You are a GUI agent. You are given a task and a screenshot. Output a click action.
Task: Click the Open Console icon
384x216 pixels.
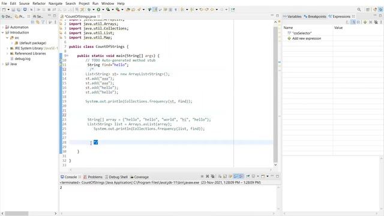click(x=263, y=176)
